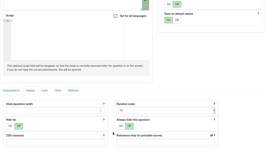
Task: Open help for Relevance help printable survey
Action: click(214, 136)
